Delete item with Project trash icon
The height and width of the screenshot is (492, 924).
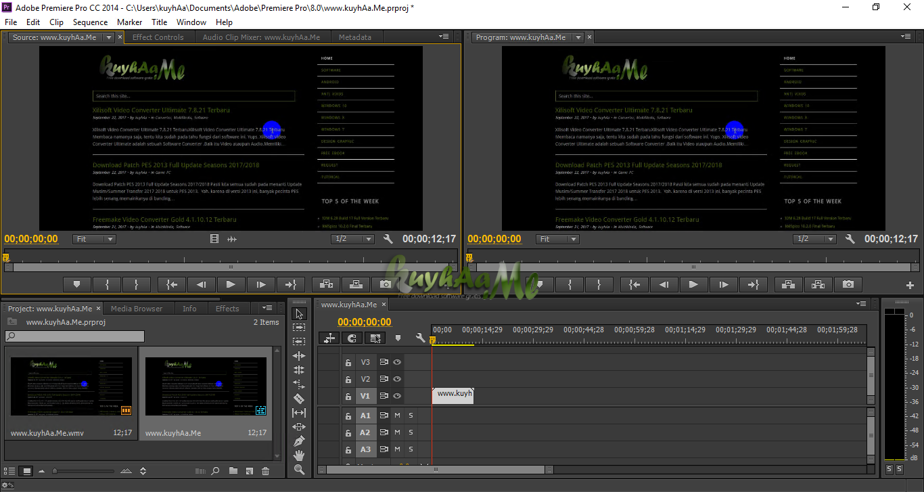click(x=265, y=471)
